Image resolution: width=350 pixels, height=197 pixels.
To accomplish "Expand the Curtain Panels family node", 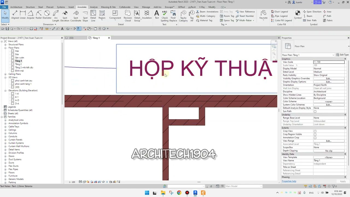I will pos(5,140).
